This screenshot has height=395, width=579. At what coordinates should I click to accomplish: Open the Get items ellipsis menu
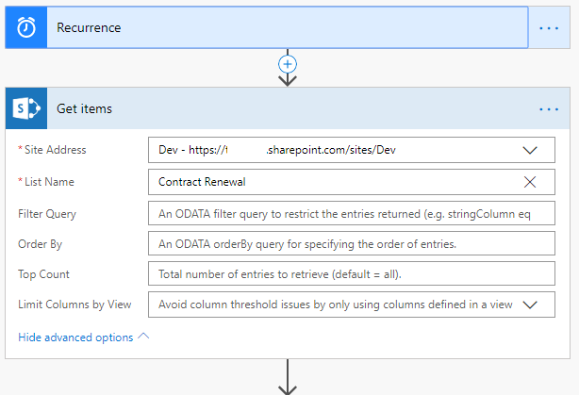click(549, 109)
